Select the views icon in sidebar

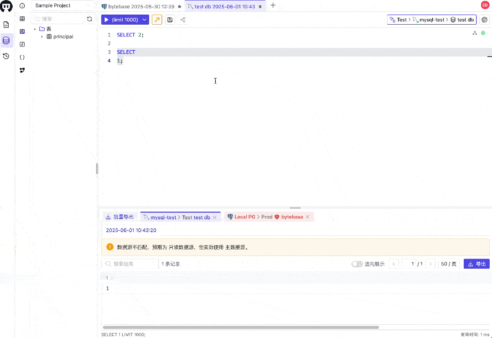click(22, 31)
